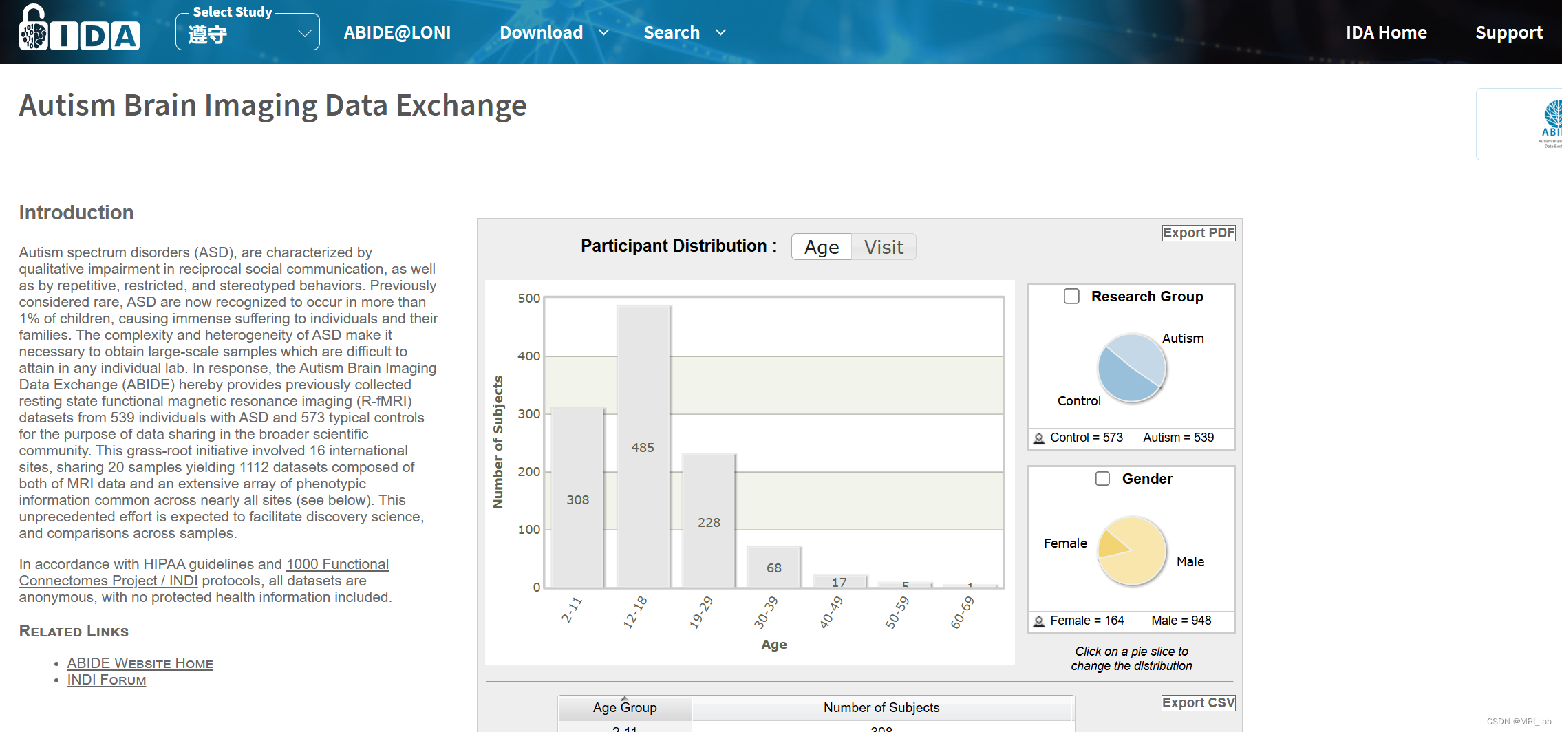The height and width of the screenshot is (732, 1562).
Task: Switch distribution to Visit tab
Action: [884, 247]
